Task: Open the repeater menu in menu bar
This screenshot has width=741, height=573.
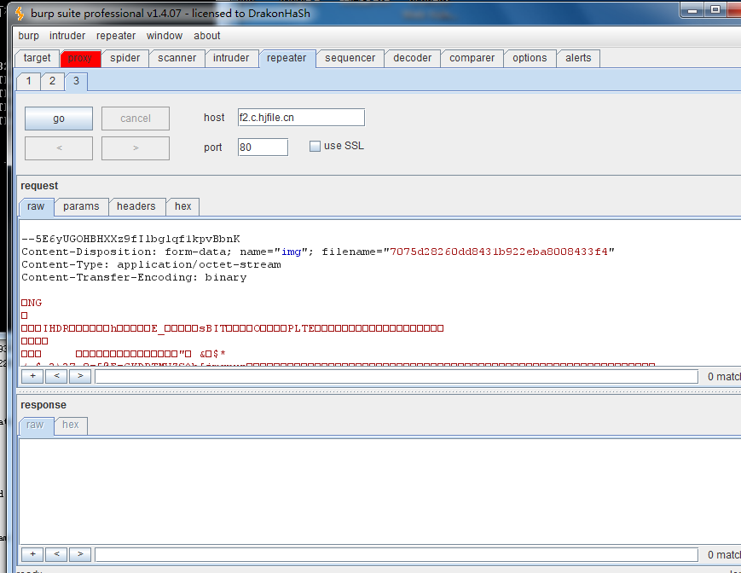Action: (116, 36)
